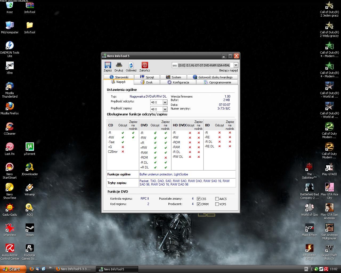Toggle the VCPS checkbox
Image resolution: width=341 pixels, height=273 pixels.
point(217,204)
